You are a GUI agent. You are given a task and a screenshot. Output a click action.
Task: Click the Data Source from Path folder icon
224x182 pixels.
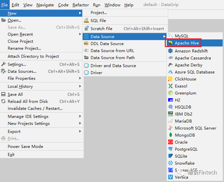click(x=86, y=57)
